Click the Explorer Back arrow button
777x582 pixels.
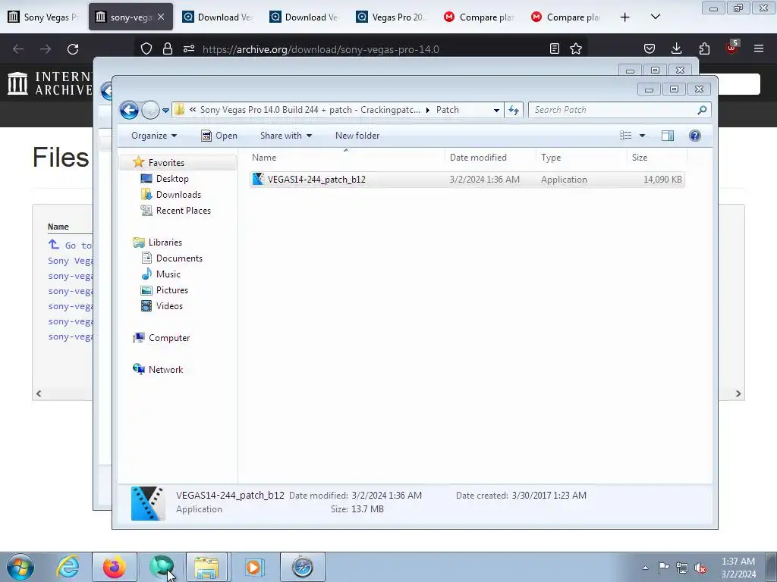pos(129,110)
